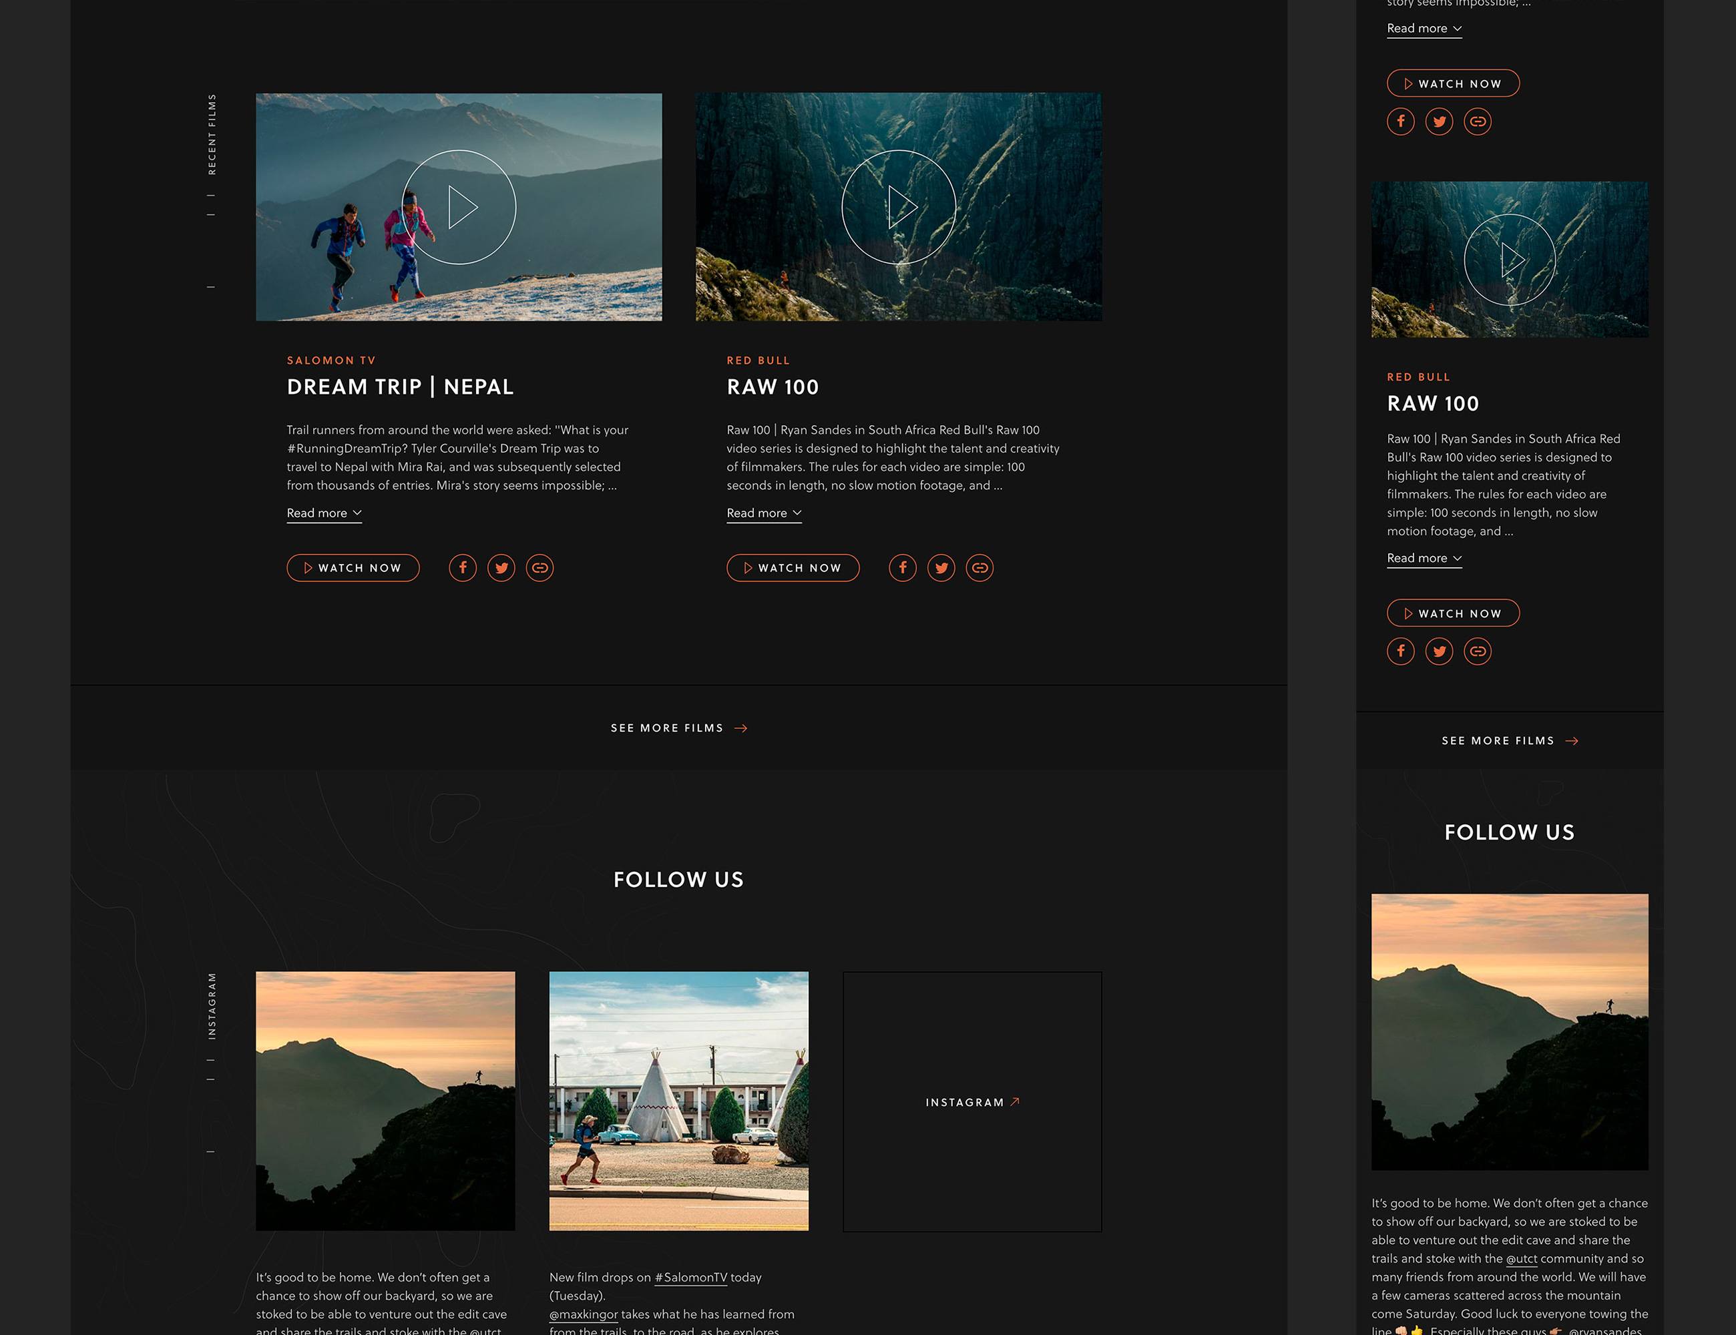Screen dimensions: 1736x1335
Task: Twitter icon at top of mobile panel
Action: pyautogui.click(x=1440, y=121)
